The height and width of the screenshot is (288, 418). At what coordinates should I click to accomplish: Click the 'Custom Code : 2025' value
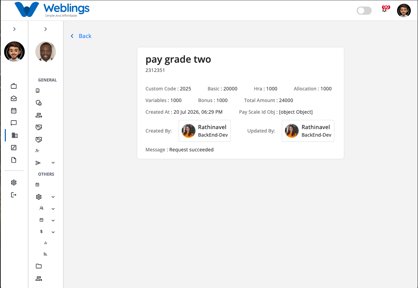click(168, 89)
